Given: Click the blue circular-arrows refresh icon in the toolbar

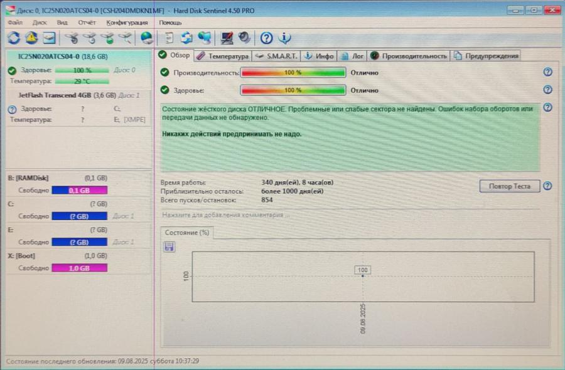Looking at the screenshot, I should (14, 38).
